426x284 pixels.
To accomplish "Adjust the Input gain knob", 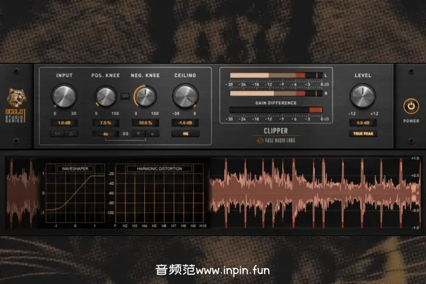I will 64,95.
